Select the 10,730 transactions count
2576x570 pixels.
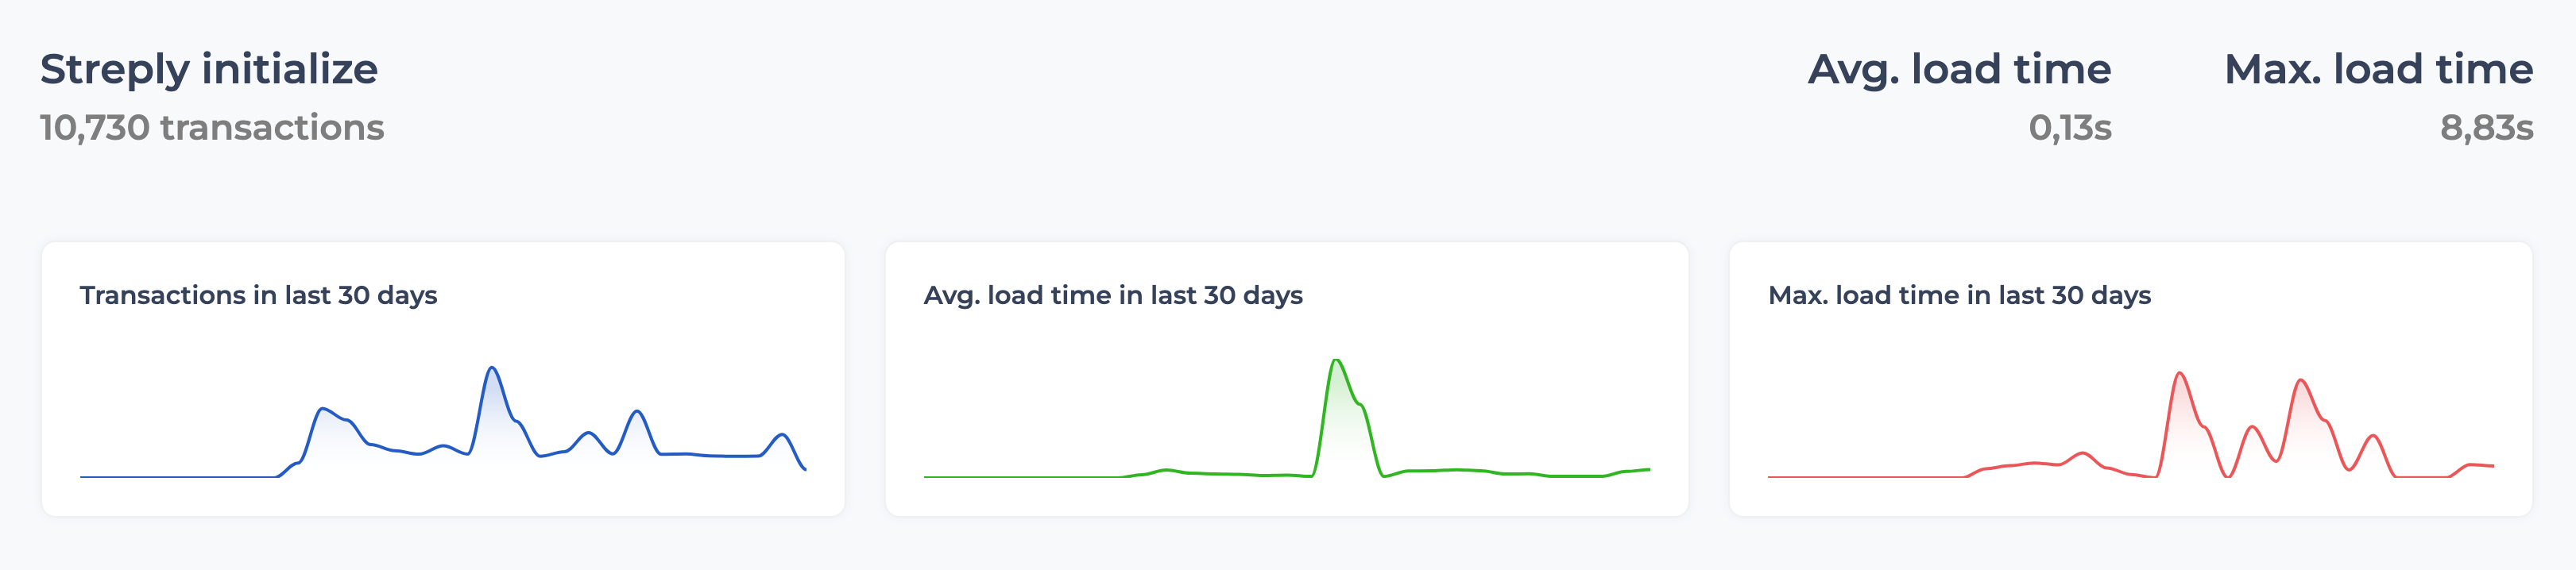(x=212, y=128)
